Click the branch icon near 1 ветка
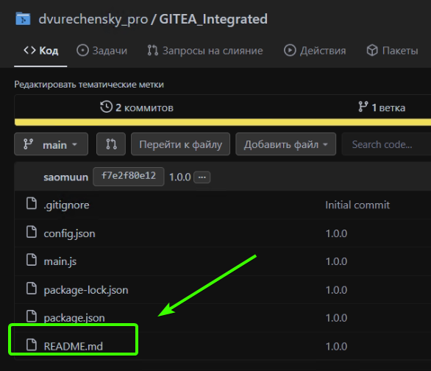Image resolution: width=431 pixels, height=371 pixels. [x=363, y=107]
